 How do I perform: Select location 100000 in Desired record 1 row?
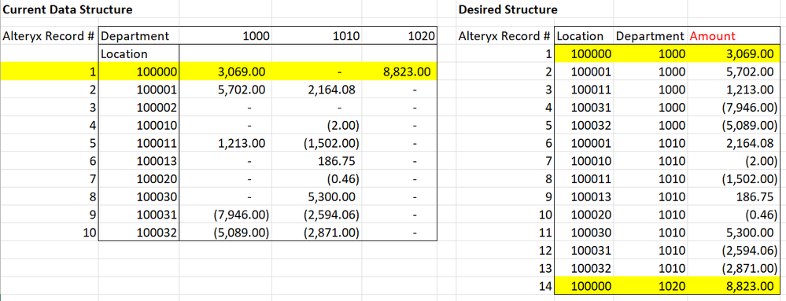[591, 53]
